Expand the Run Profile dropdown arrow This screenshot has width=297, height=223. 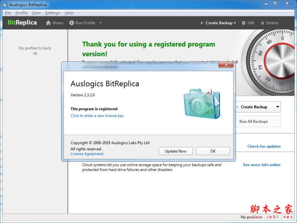tap(100, 23)
